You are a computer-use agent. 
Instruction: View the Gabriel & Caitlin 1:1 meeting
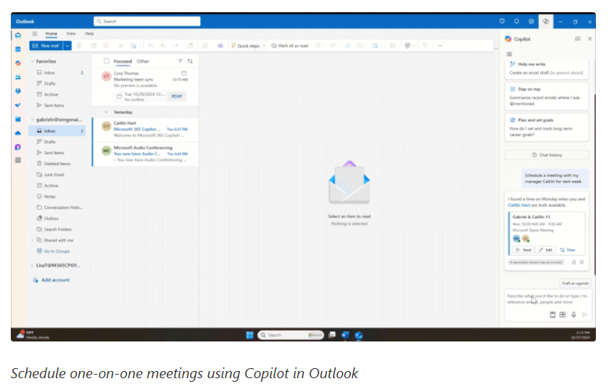tap(567, 250)
